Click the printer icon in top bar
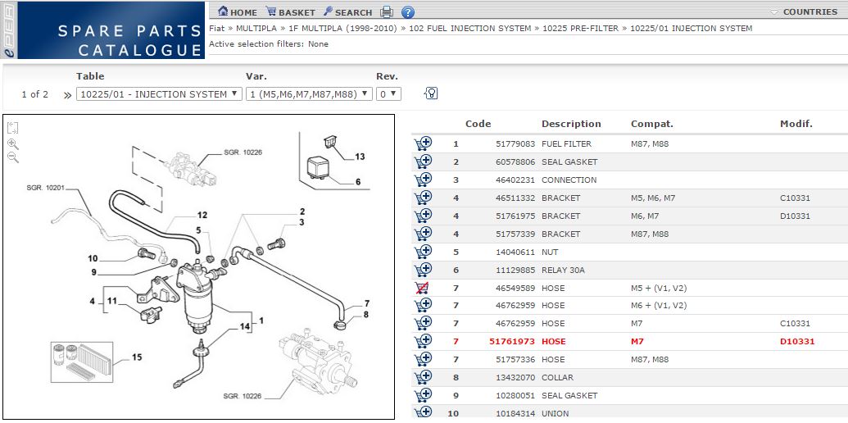Image resolution: width=848 pixels, height=423 pixels. [387, 12]
